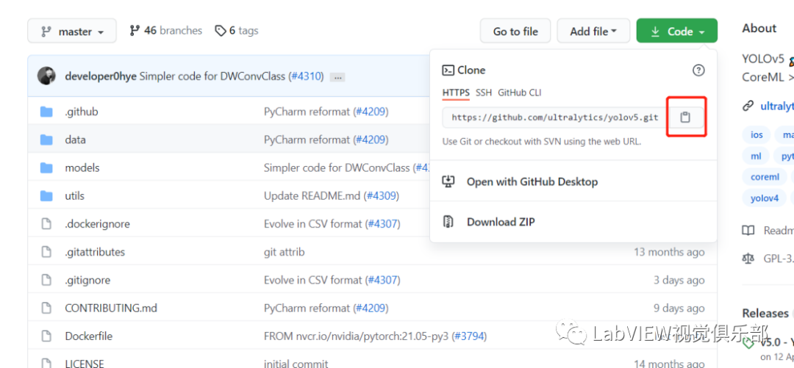Image resolution: width=794 pixels, height=368 pixels.
Task: Click the utils folder icon
Action: pos(46,195)
